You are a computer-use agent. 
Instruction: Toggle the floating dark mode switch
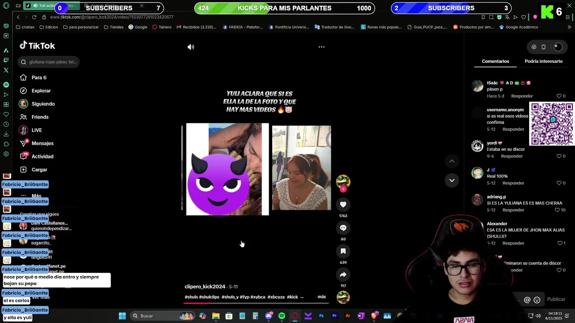tap(557, 47)
